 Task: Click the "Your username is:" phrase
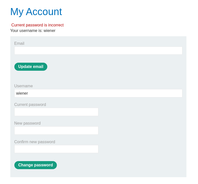pos(26,31)
